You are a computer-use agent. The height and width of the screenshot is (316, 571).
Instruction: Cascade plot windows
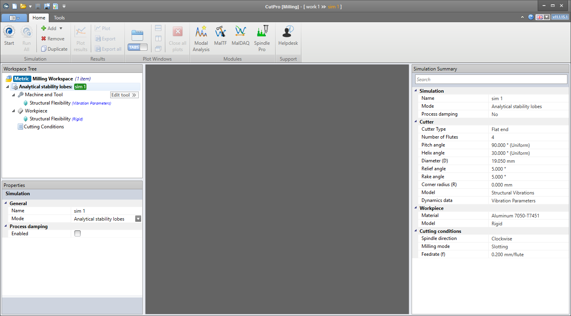pos(158,49)
